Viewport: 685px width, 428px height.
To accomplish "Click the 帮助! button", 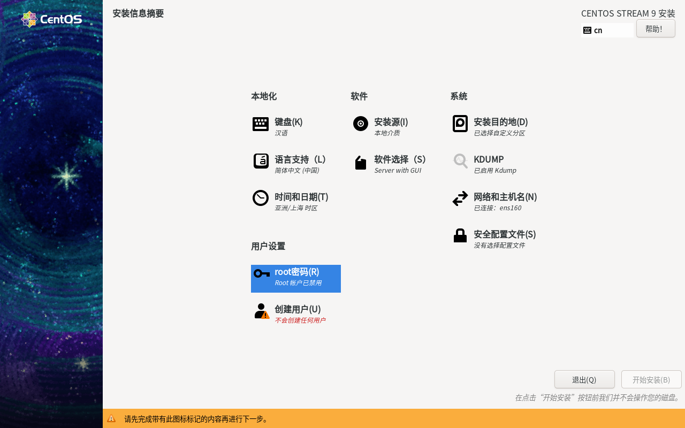I will click(656, 29).
